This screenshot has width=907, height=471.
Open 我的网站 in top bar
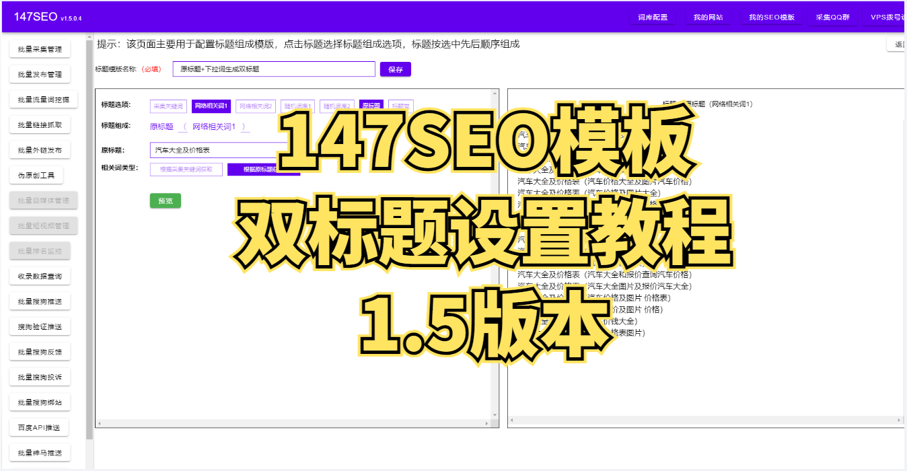[708, 17]
